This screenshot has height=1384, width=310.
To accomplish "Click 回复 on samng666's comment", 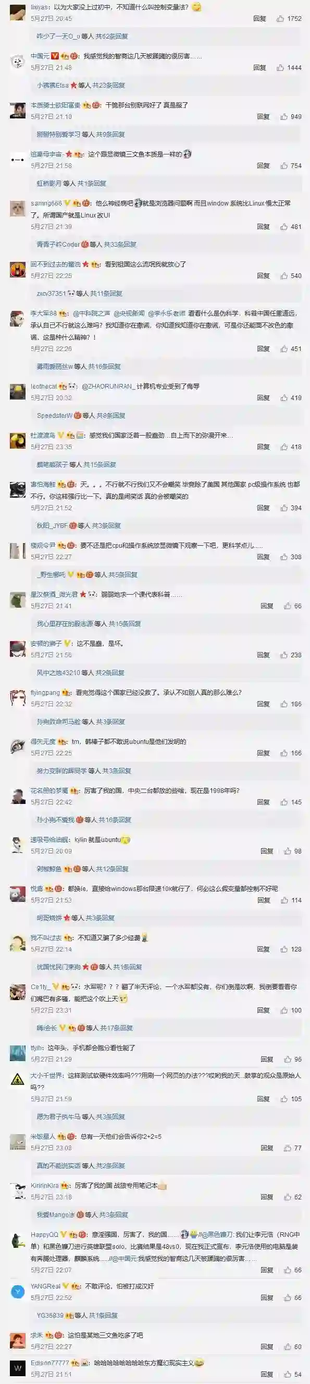I will 263,227.
